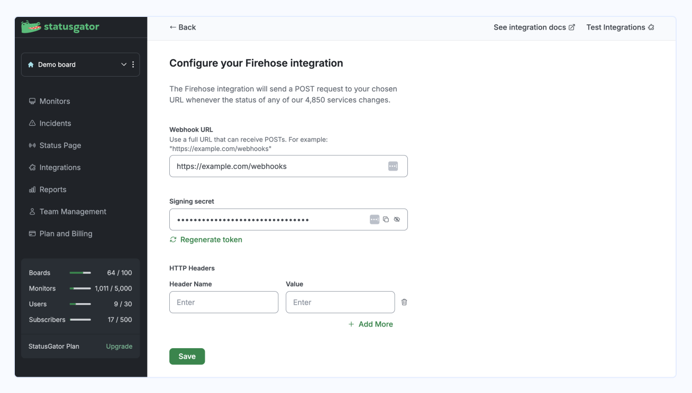692x393 pixels.
Task: Click the Boards usage progress bar
Action: pos(80,273)
